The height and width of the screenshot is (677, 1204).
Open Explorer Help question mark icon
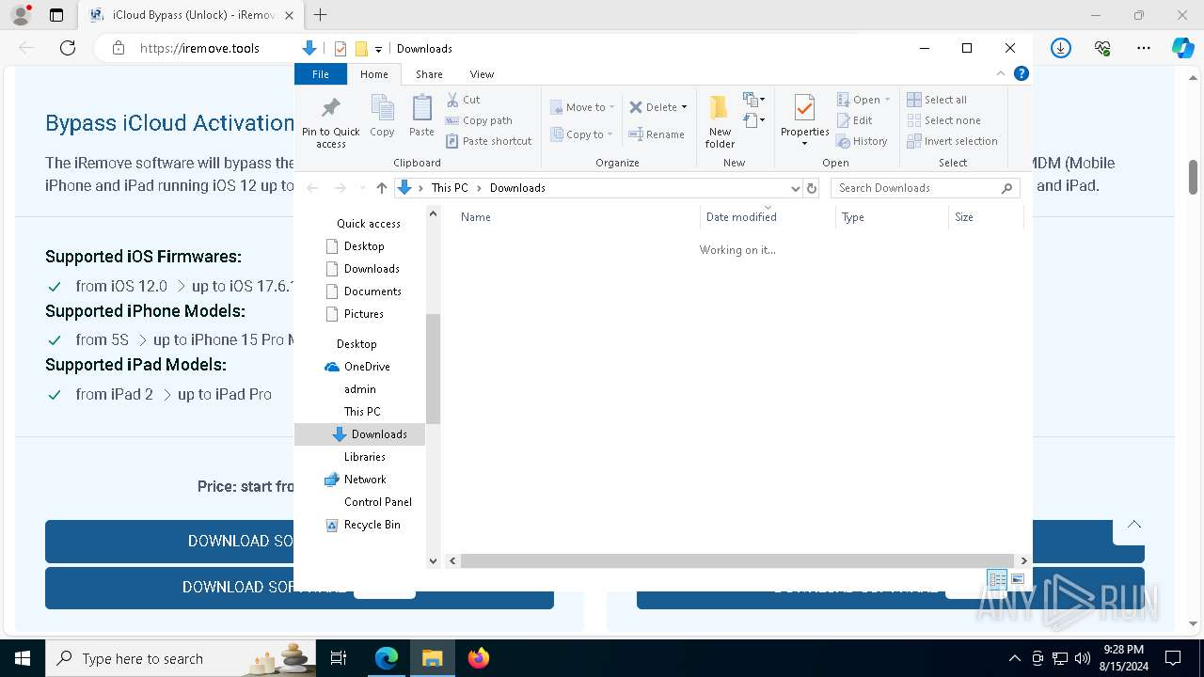1022,73
